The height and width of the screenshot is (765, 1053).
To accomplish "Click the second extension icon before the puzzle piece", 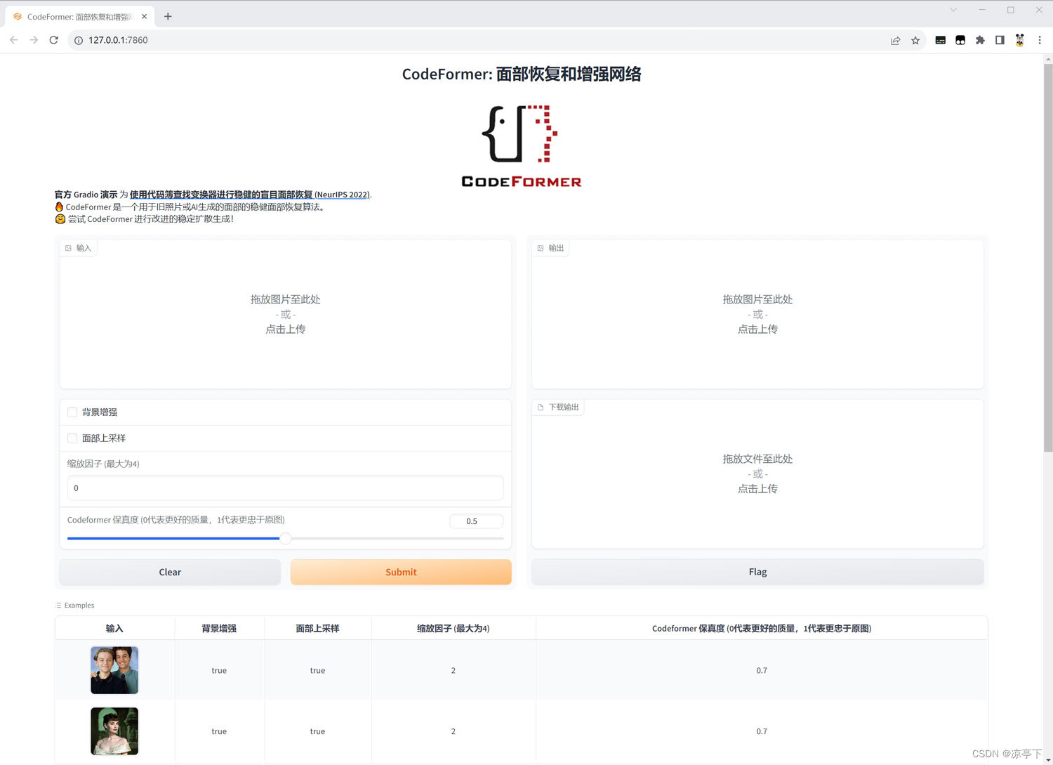I will (x=960, y=40).
